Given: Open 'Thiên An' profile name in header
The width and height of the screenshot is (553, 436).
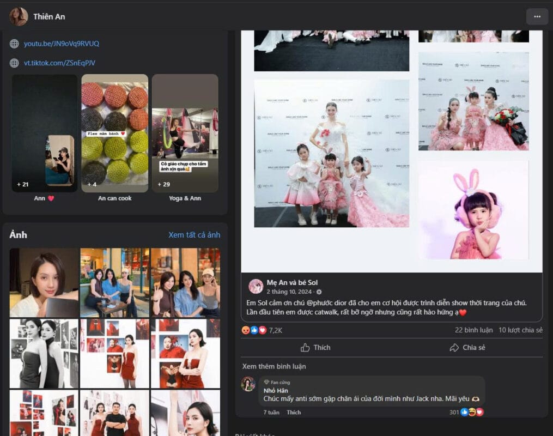Looking at the screenshot, I should coord(49,16).
